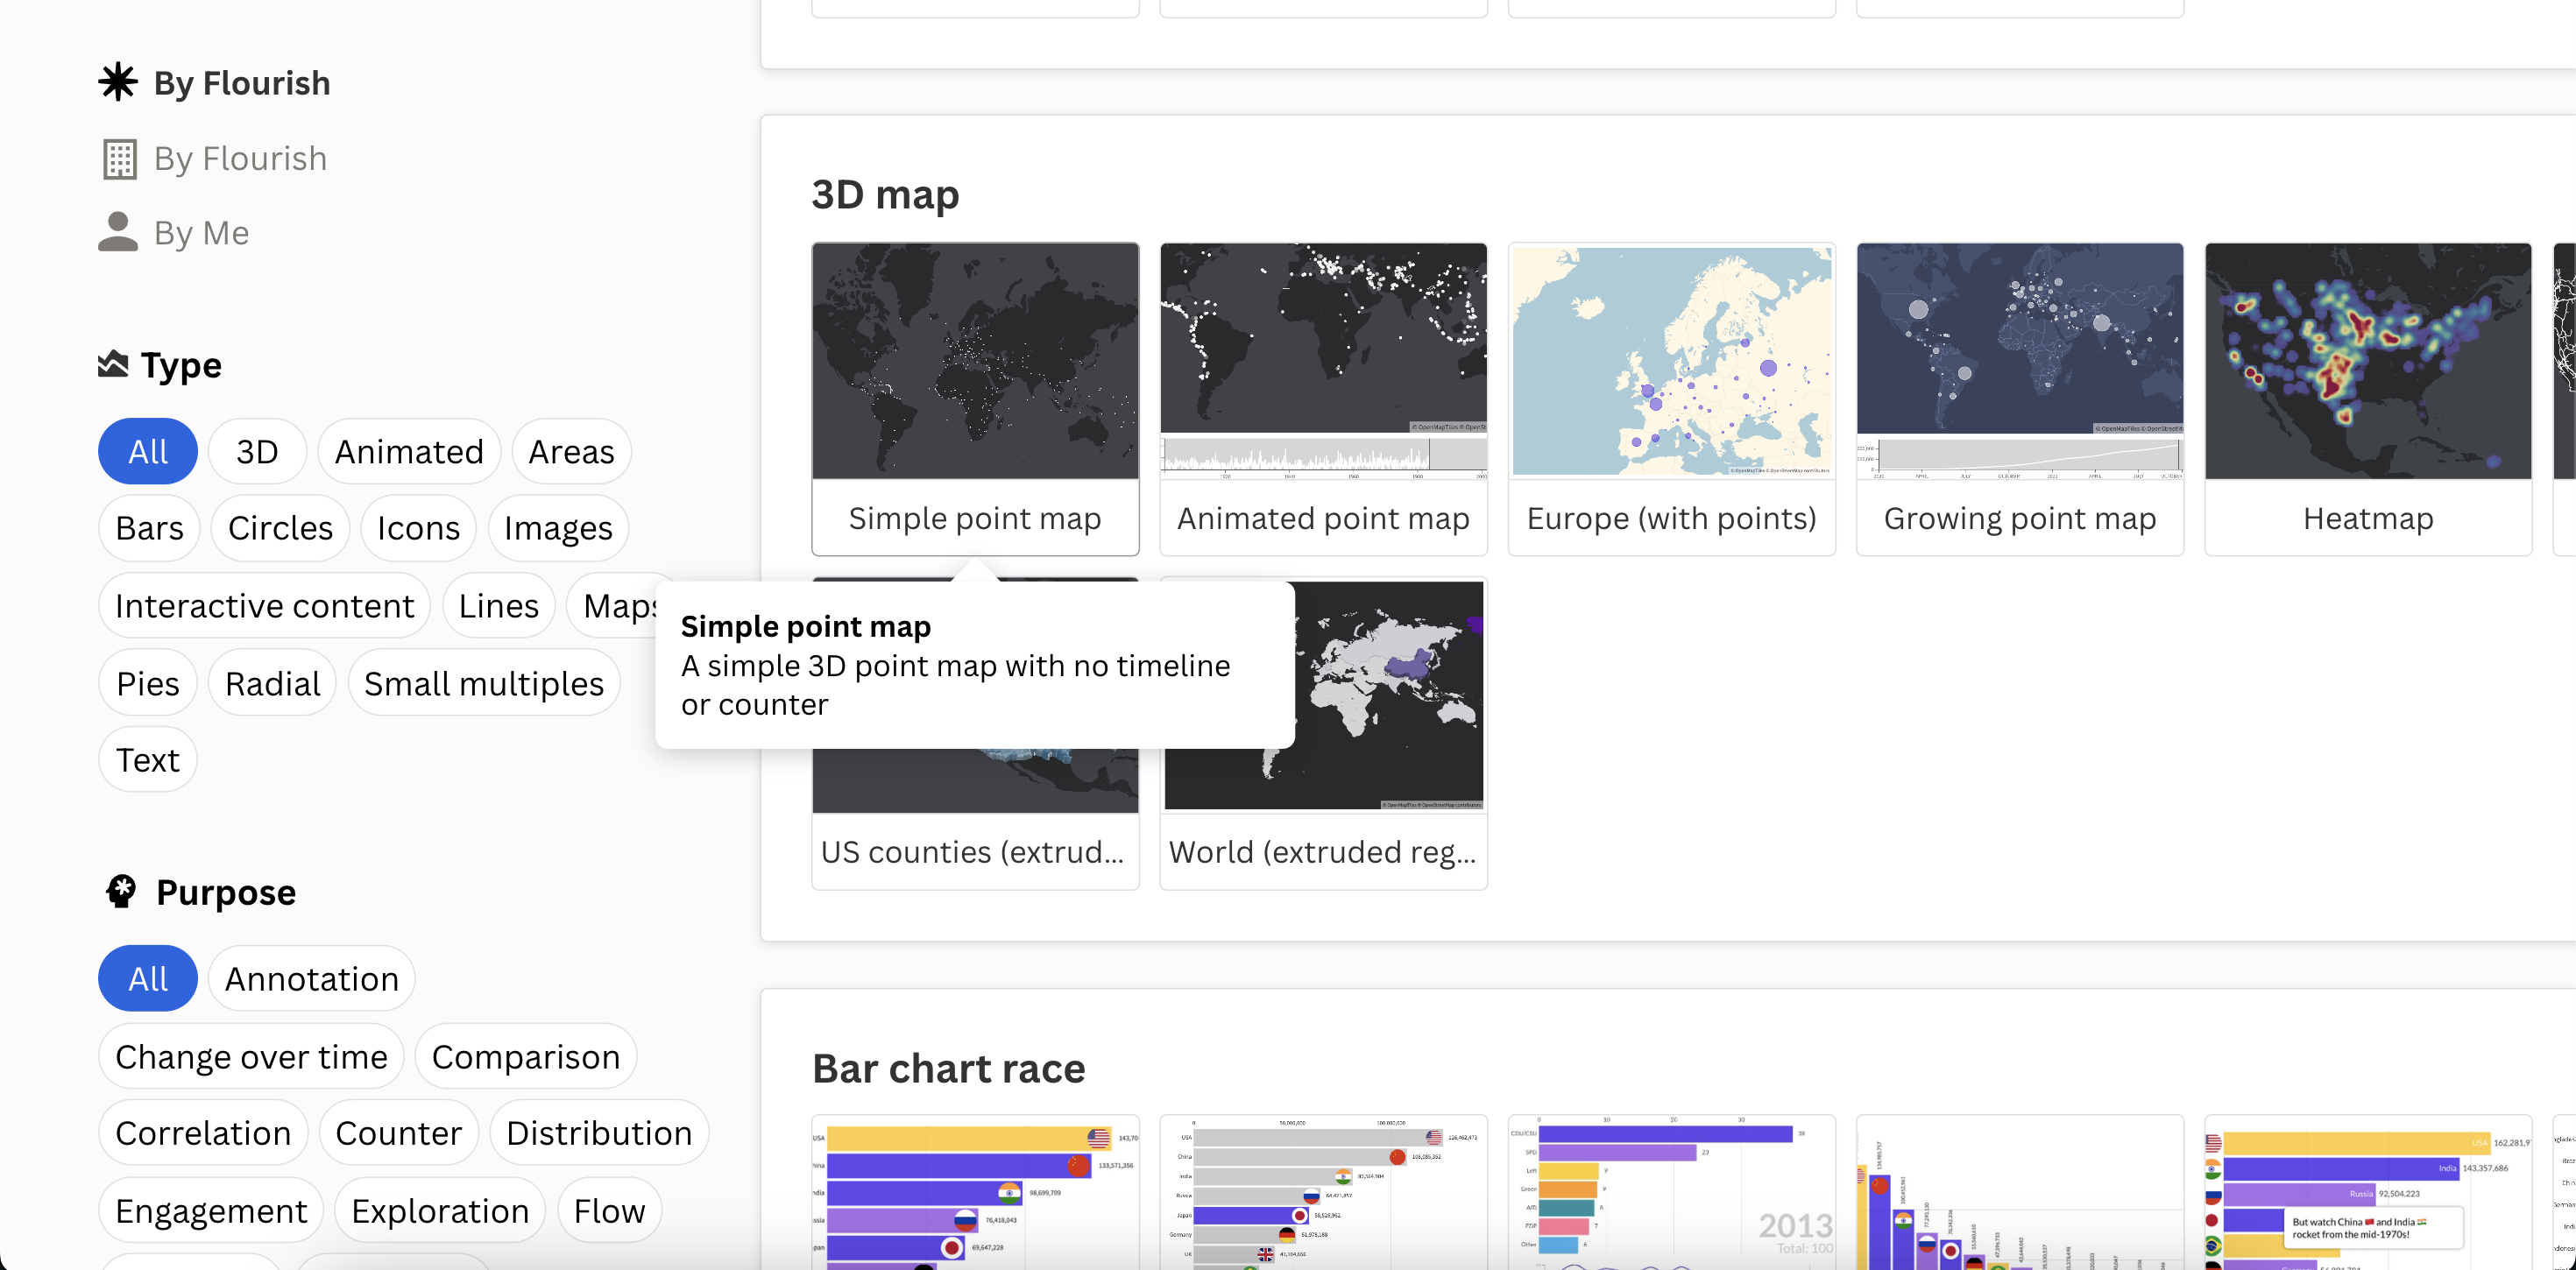This screenshot has height=1270, width=2576.
Task: Click the Type section chart icon
Action: (113, 364)
